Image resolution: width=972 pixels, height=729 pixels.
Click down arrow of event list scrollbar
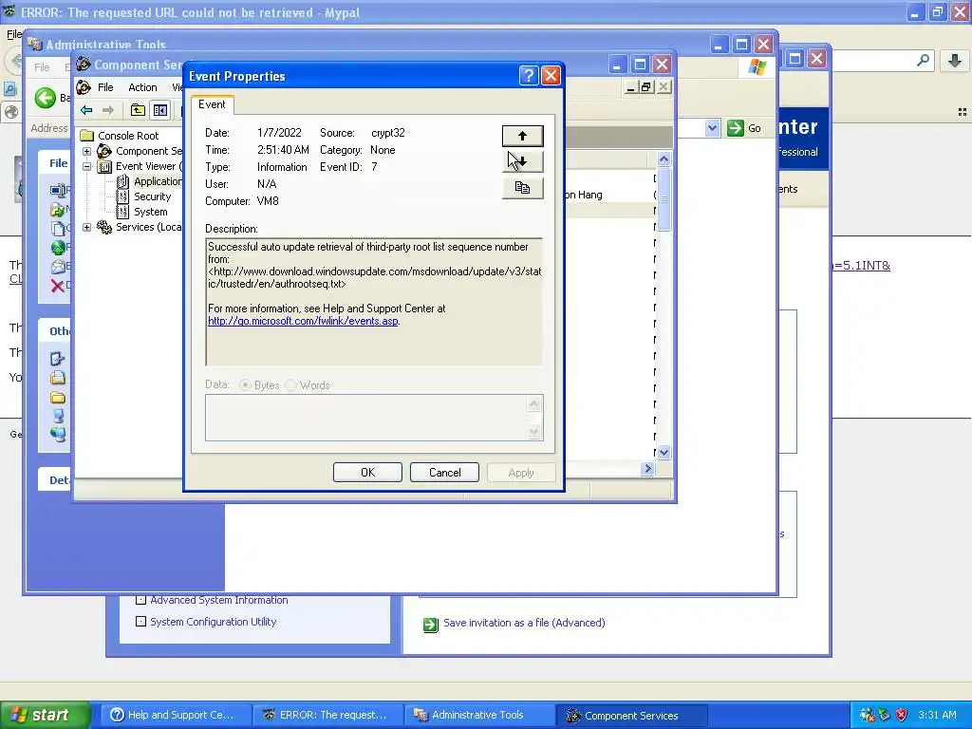(x=664, y=453)
